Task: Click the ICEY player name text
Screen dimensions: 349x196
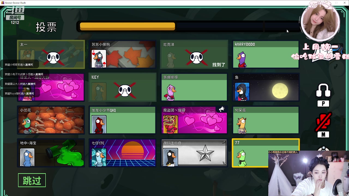Action: tap(95, 77)
